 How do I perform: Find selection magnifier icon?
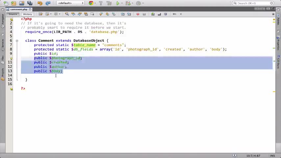coord(67,14)
